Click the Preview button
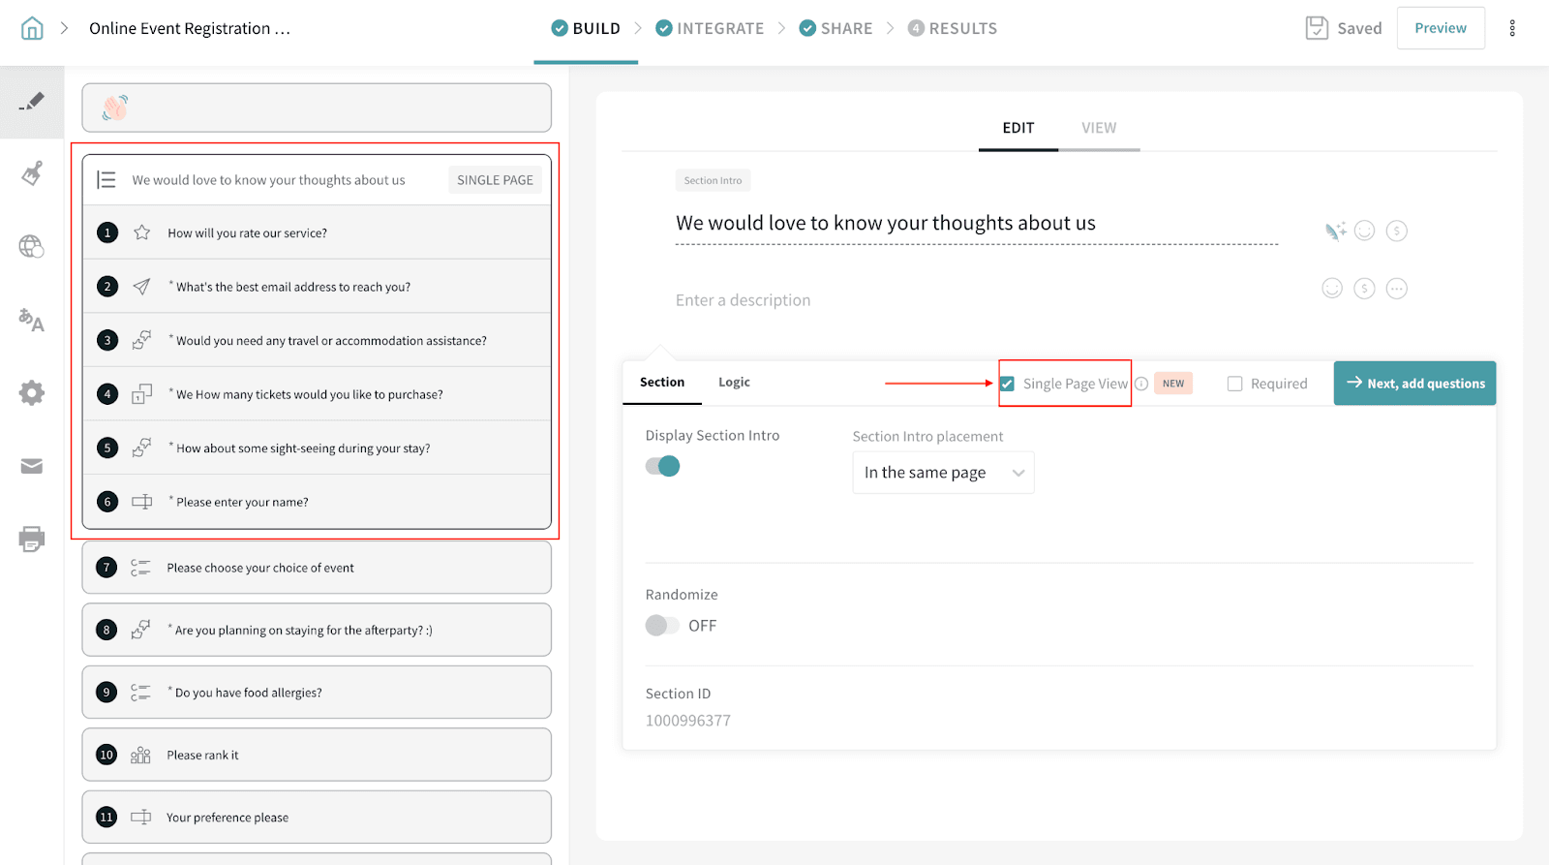1549x865 pixels. coord(1440,28)
